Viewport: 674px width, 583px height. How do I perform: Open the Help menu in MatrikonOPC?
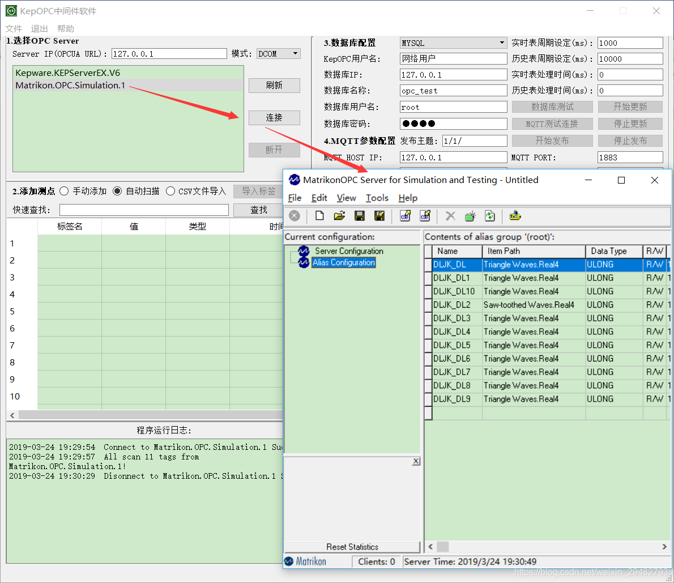click(408, 198)
